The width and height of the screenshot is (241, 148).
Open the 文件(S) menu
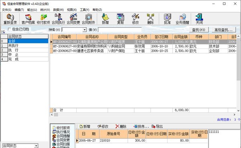[6, 10]
